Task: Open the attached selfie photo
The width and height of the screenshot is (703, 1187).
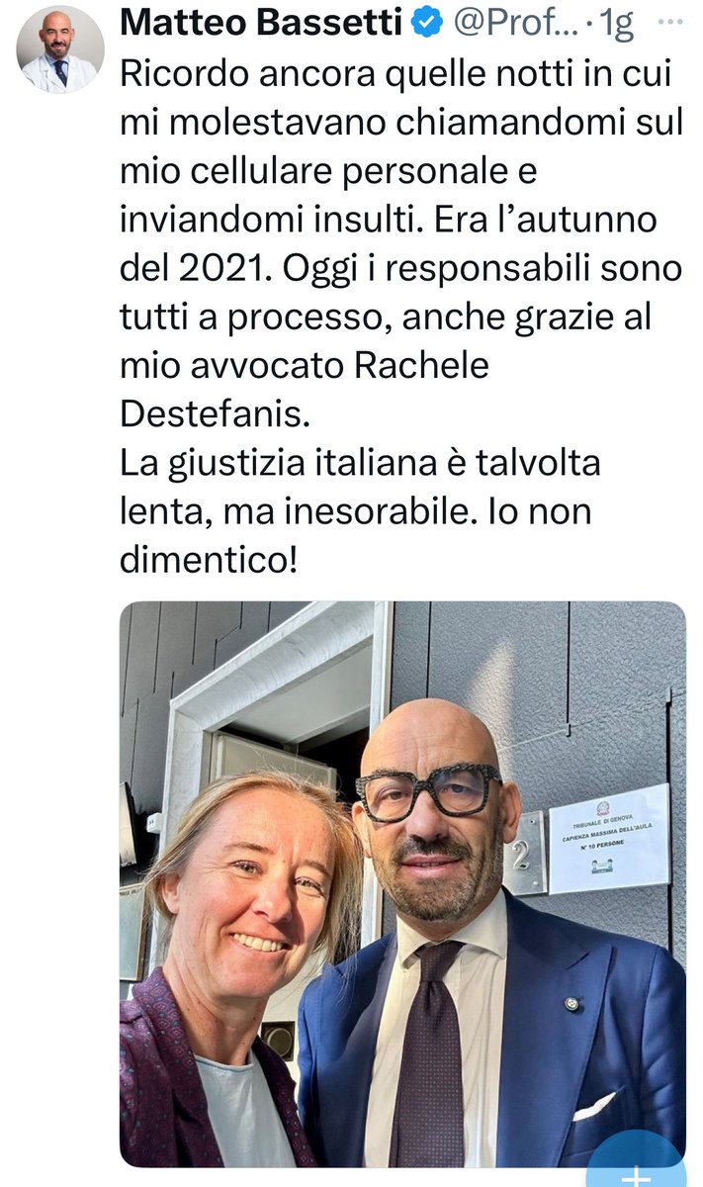Action: click(402, 884)
